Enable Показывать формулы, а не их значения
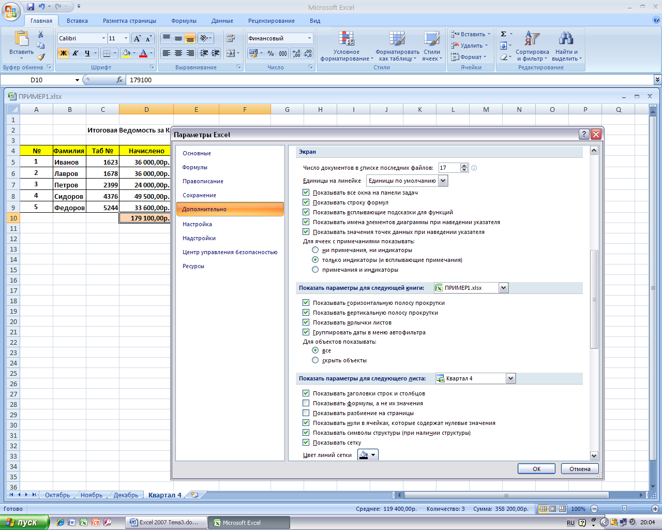 coord(306,403)
